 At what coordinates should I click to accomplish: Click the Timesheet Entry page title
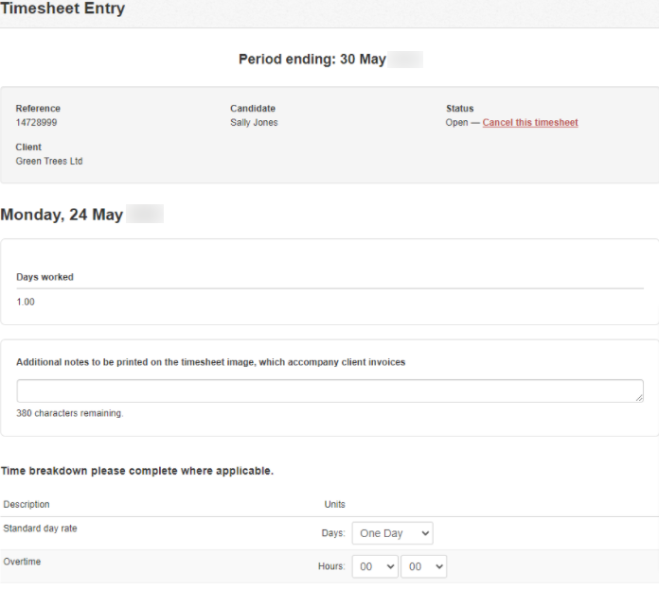62,9
